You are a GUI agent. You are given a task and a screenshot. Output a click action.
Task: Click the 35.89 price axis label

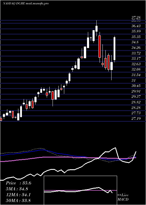(136, 31)
